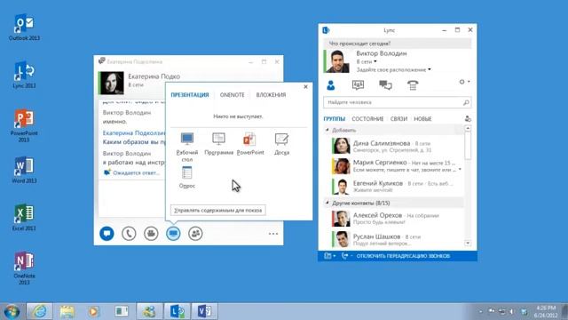
Task: Open Windows Media Player from taskbar
Action: [94, 311]
